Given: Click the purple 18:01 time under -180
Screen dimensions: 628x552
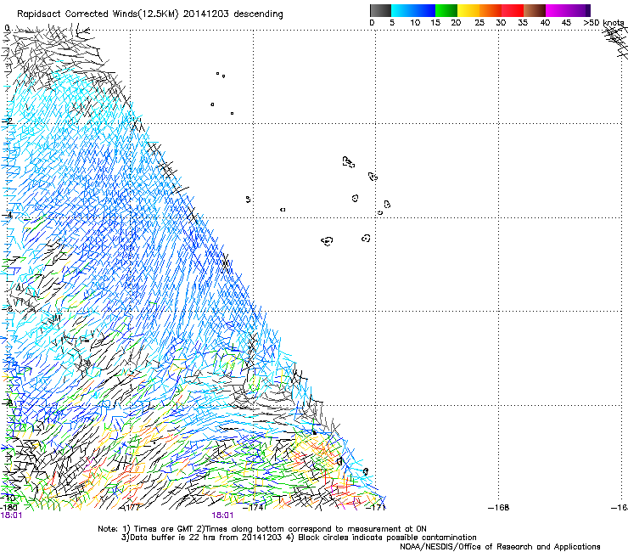Looking at the screenshot, I should coord(11,515).
